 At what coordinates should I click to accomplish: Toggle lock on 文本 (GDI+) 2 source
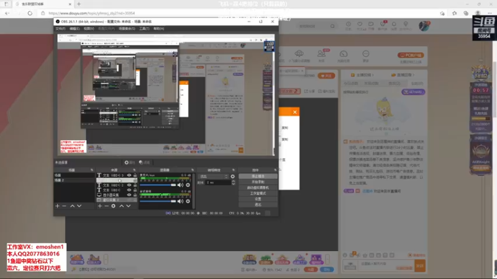click(135, 185)
